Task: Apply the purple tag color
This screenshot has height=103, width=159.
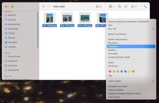Action: pyautogui.click(x=121, y=71)
